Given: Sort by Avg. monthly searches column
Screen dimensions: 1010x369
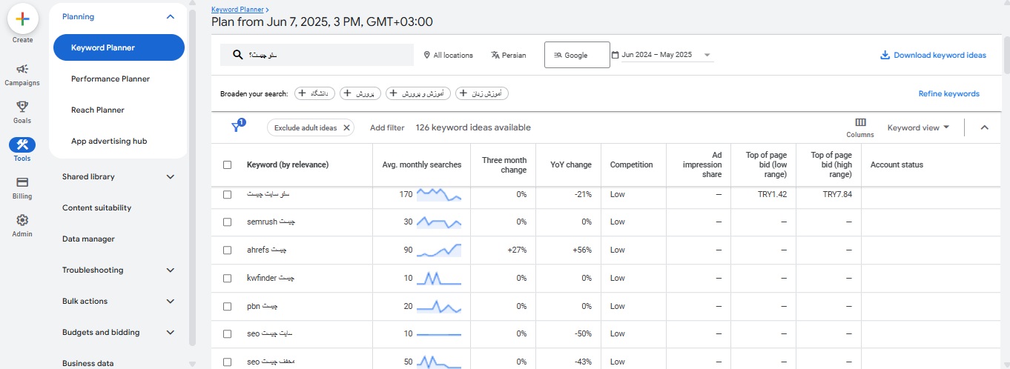Looking at the screenshot, I should tap(422, 164).
